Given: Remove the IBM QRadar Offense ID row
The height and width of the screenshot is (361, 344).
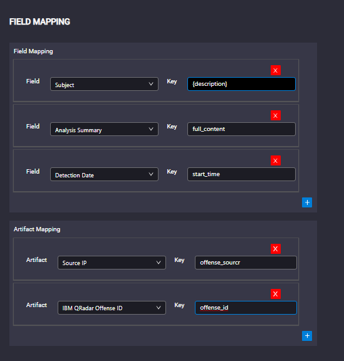Looking at the screenshot, I should [275, 294].
